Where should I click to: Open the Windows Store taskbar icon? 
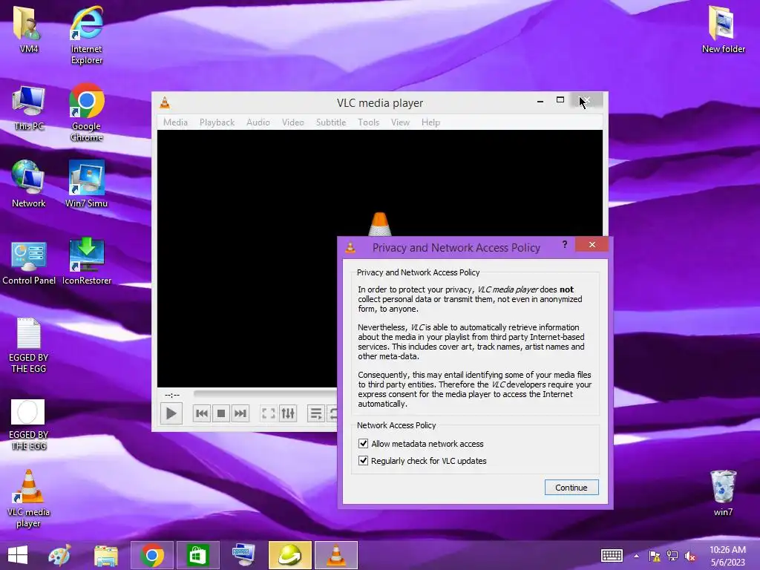click(x=197, y=555)
